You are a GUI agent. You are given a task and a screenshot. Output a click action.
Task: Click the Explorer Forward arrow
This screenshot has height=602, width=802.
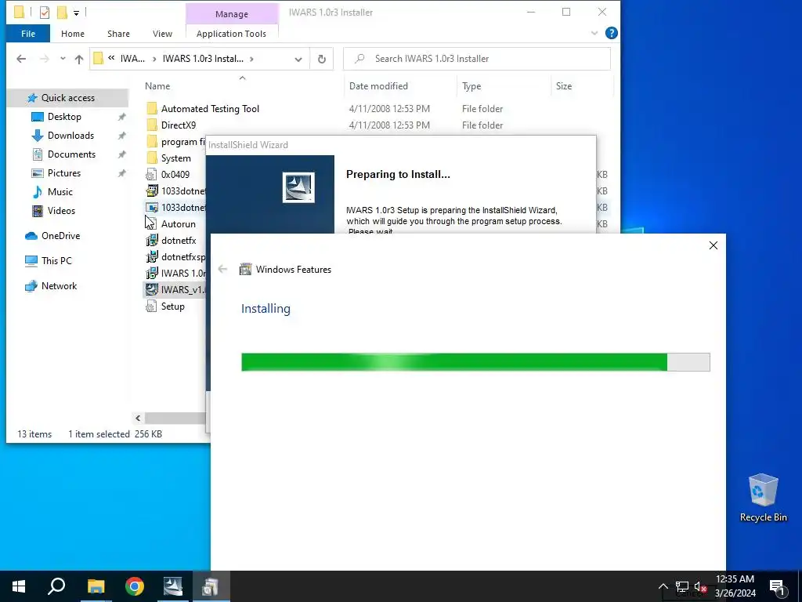tap(45, 59)
